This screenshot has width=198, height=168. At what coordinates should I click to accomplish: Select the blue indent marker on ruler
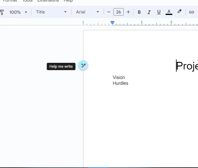click(x=113, y=23)
